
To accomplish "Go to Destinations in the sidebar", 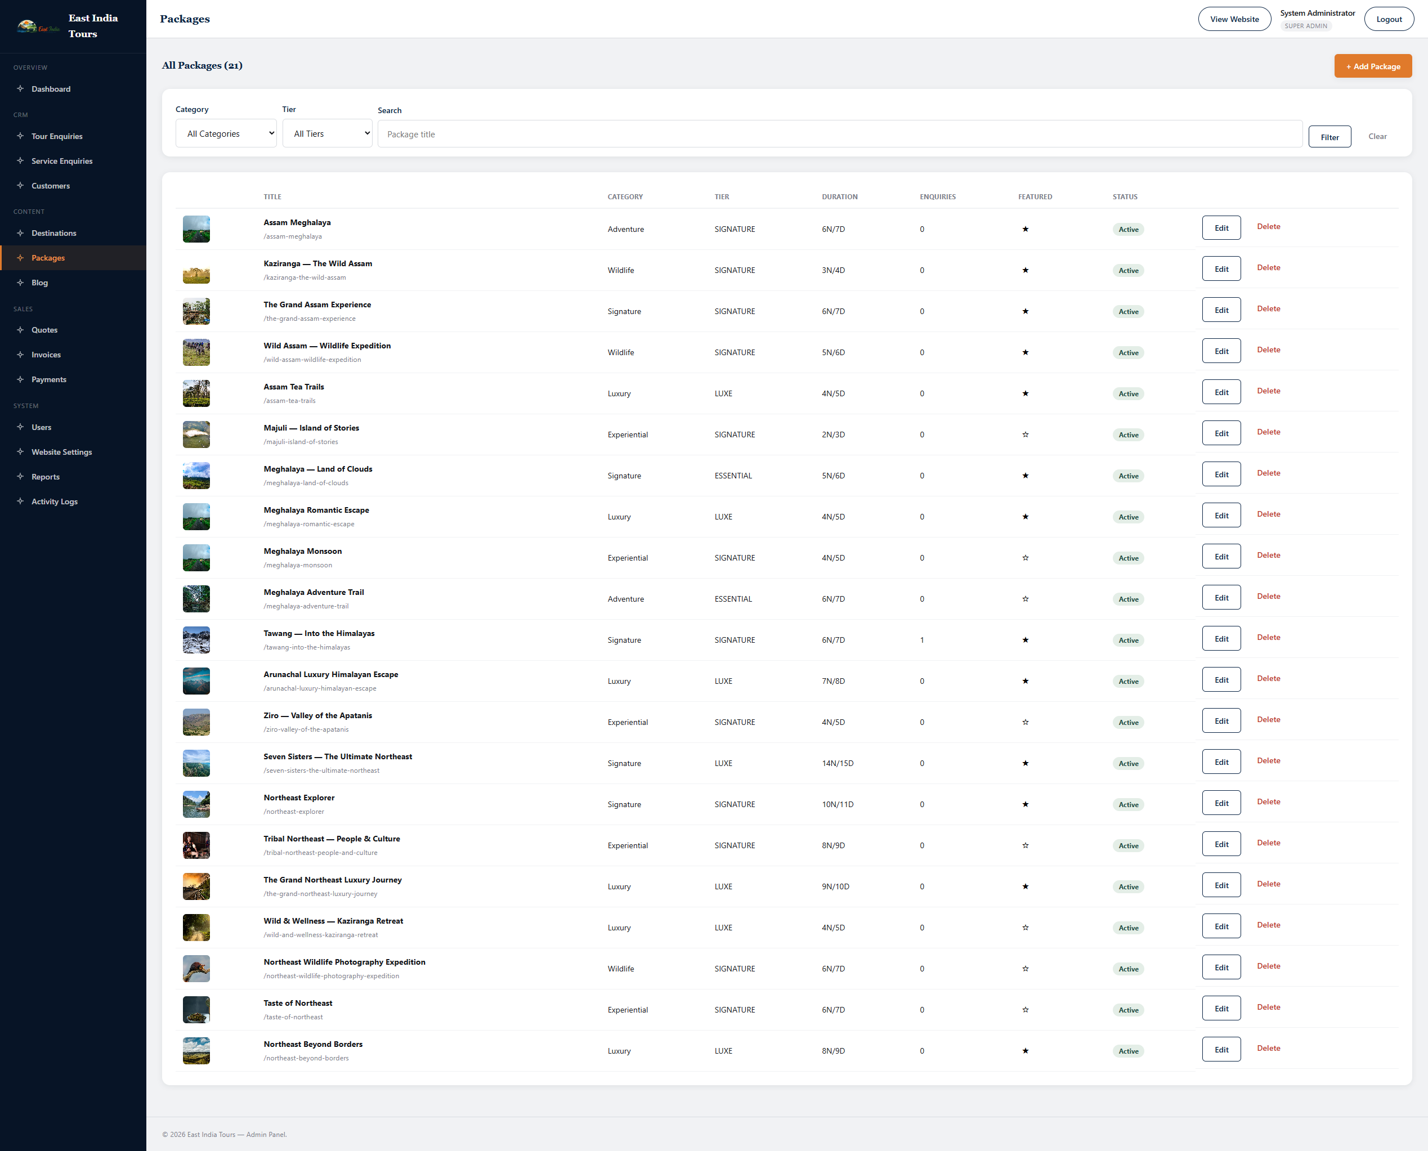I will [x=73, y=232].
